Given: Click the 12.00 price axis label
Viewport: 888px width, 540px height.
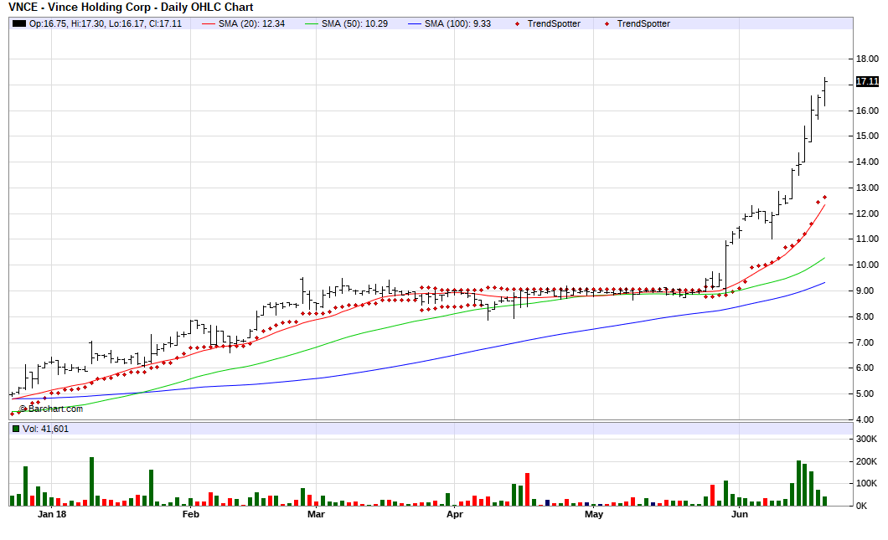Looking at the screenshot, I should (x=867, y=214).
